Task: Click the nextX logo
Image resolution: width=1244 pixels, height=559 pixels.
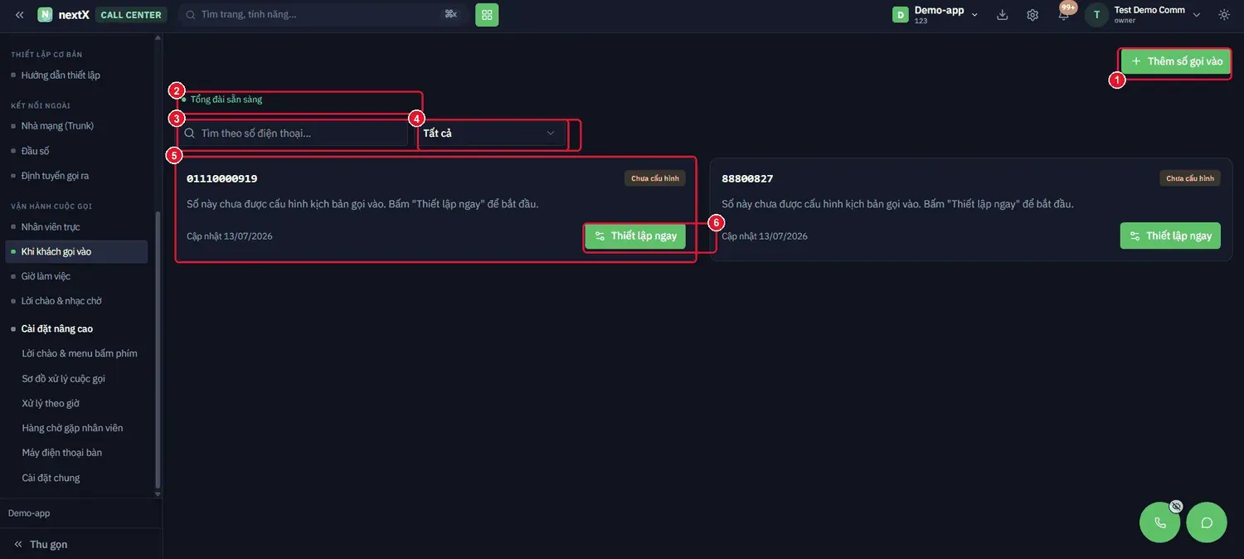Action: [x=63, y=15]
